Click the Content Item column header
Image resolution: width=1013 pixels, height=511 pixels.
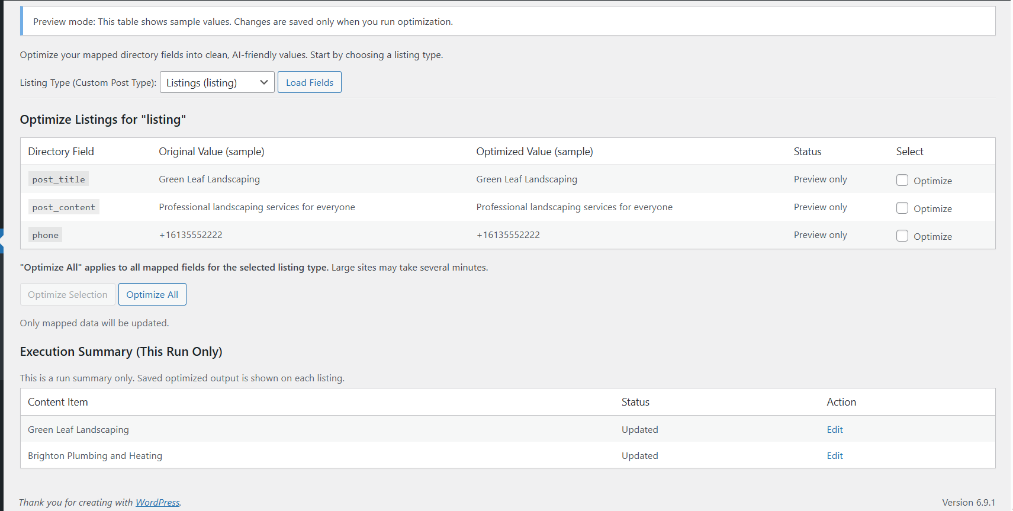(x=58, y=402)
